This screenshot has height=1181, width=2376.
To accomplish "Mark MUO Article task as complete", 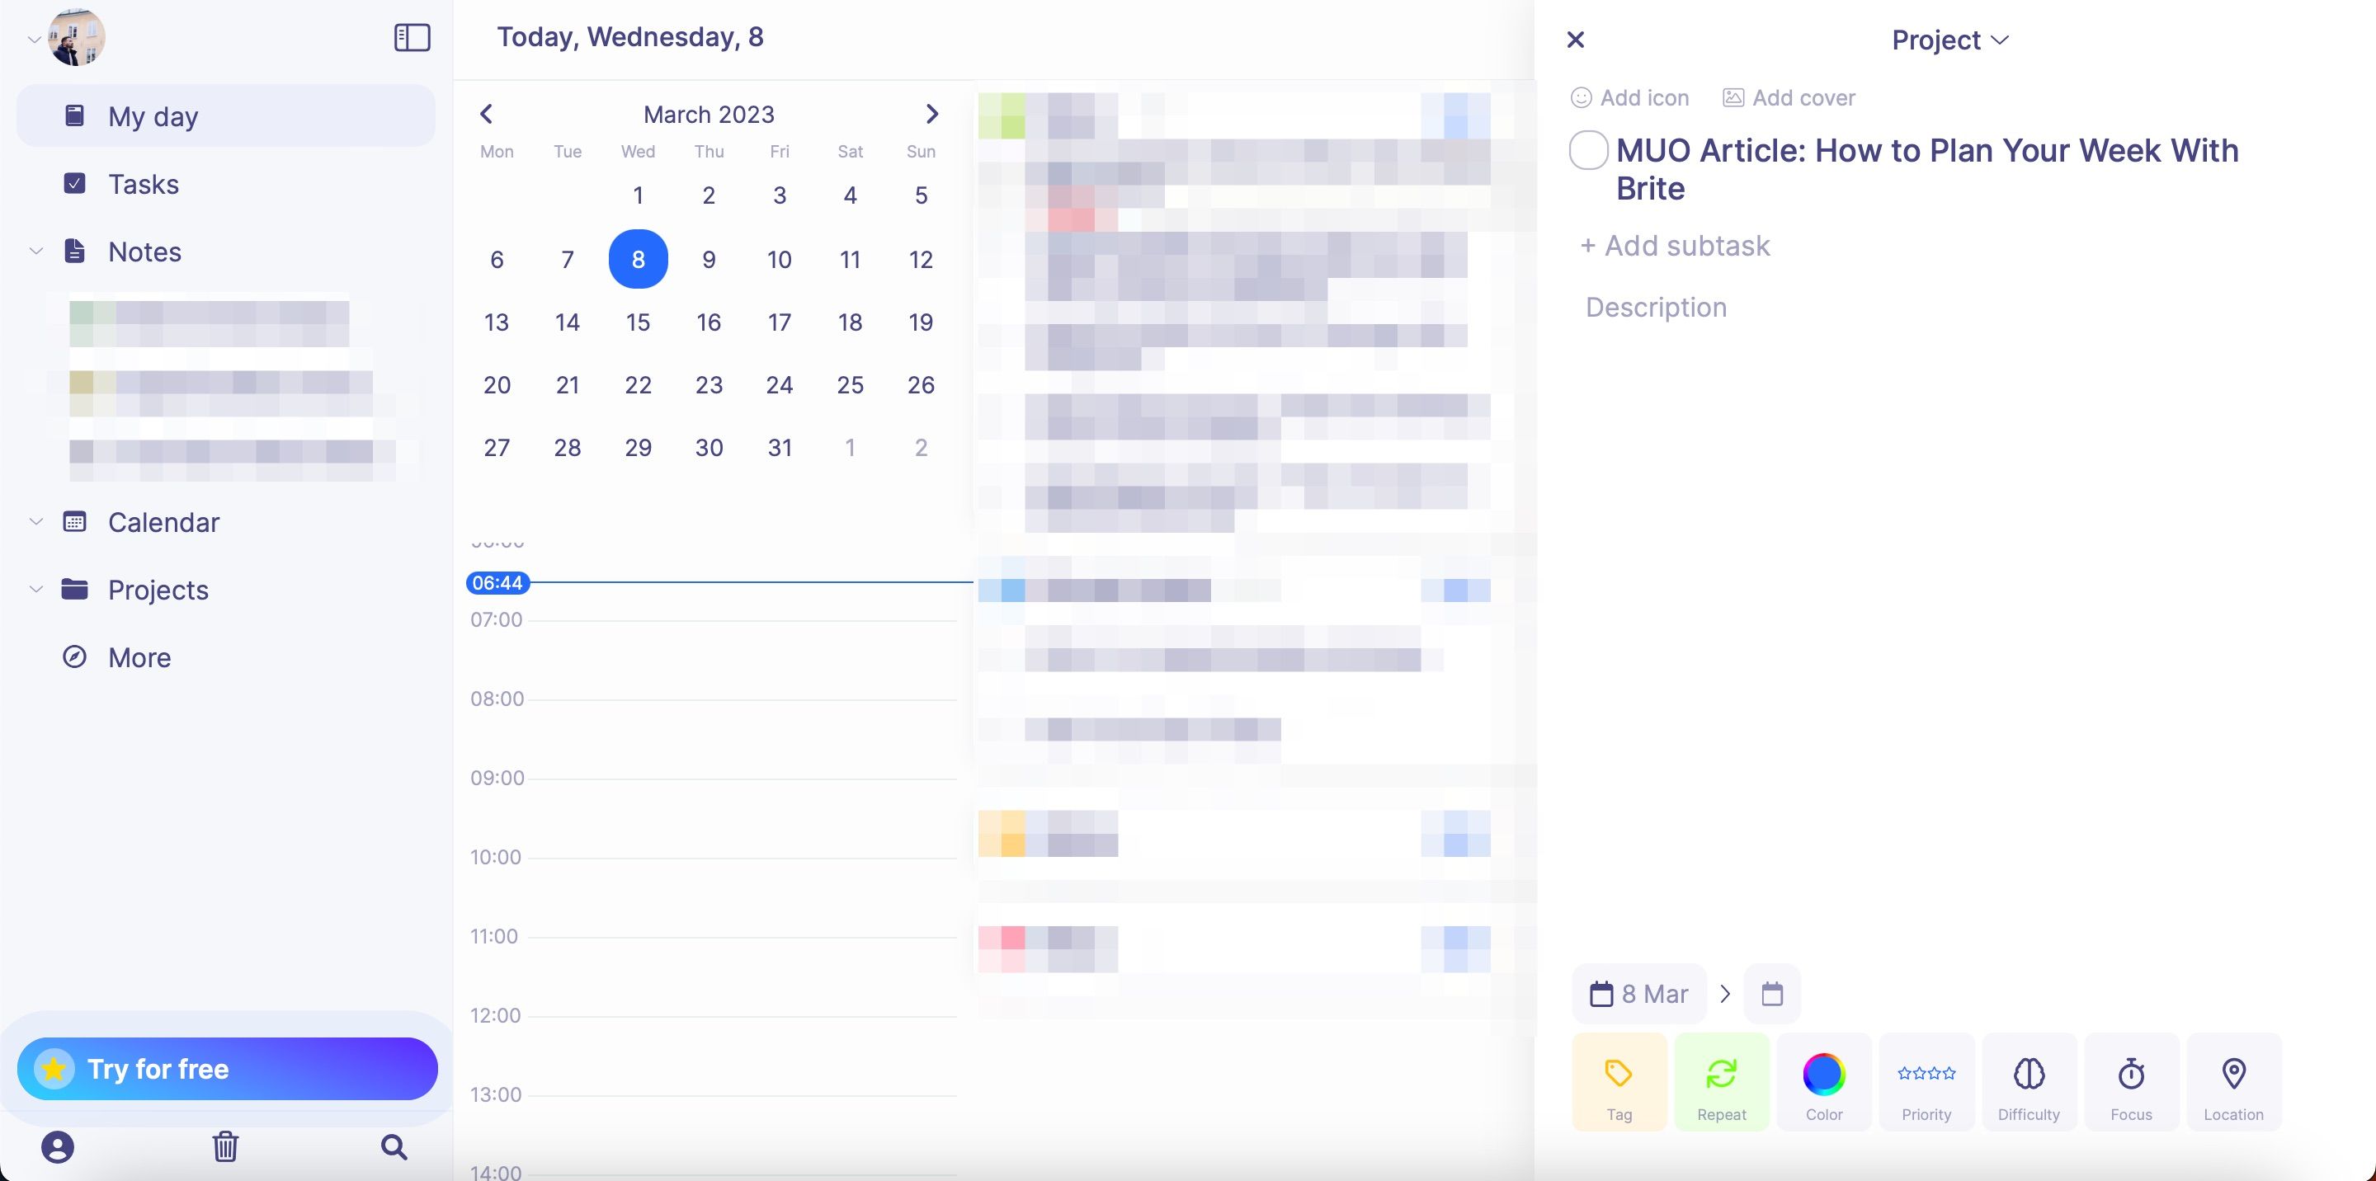I will [1588, 150].
